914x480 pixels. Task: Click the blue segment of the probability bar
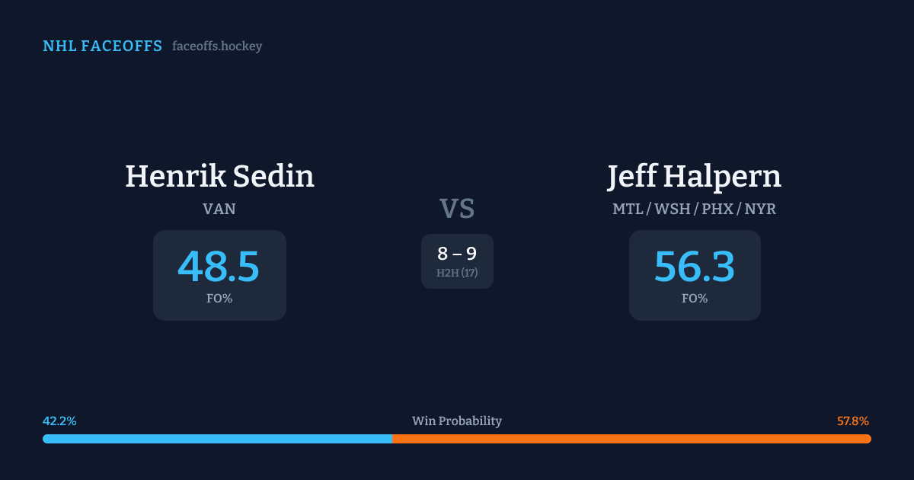(217, 439)
